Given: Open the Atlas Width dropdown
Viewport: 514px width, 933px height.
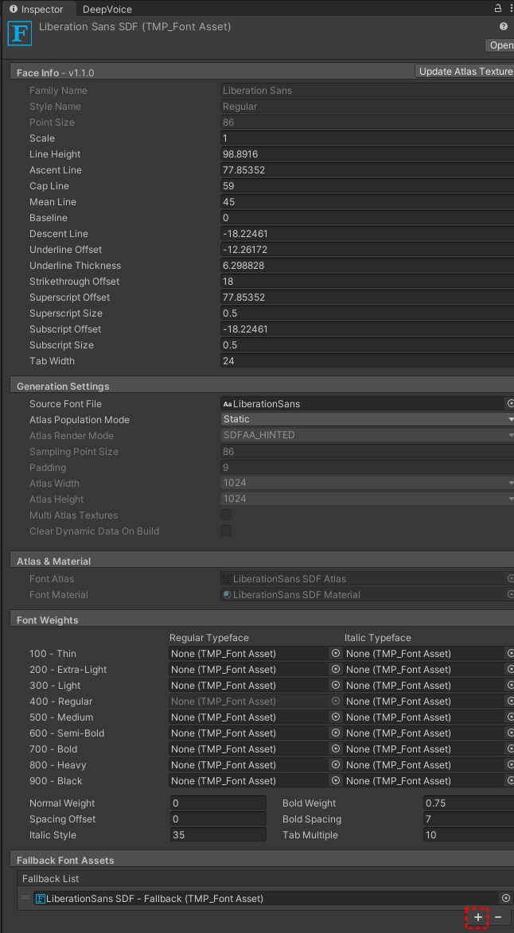Looking at the screenshot, I should coord(367,483).
